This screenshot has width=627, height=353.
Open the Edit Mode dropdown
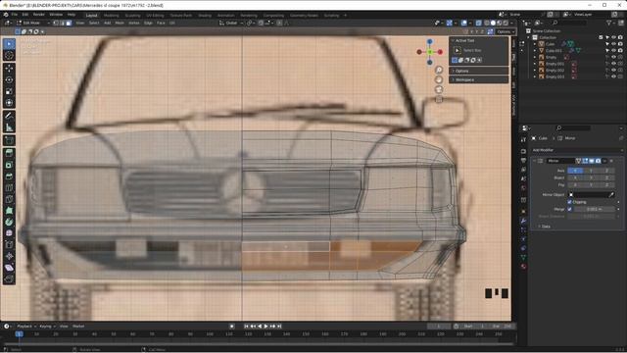point(33,23)
